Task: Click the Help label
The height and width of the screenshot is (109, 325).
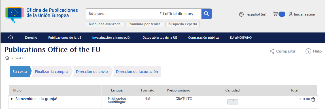Action: point(317,51)
